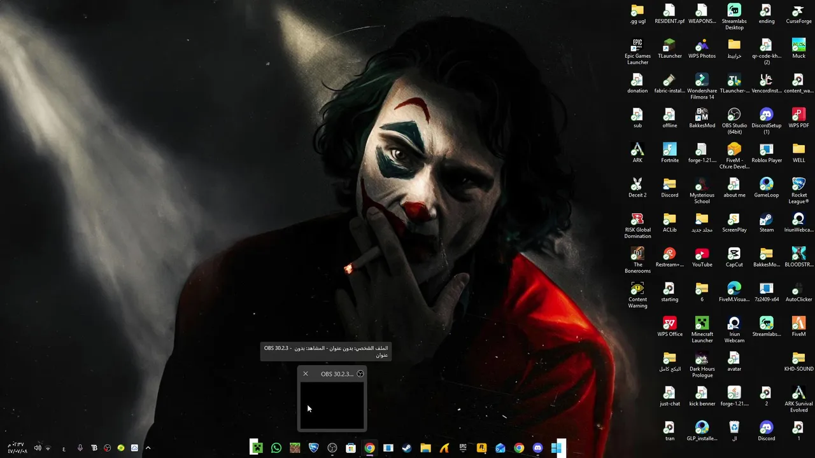Viewport: 815px width, 458px height.
Task: Open Microsoft Store from the taskbar
Action: [x=351, y=448]
